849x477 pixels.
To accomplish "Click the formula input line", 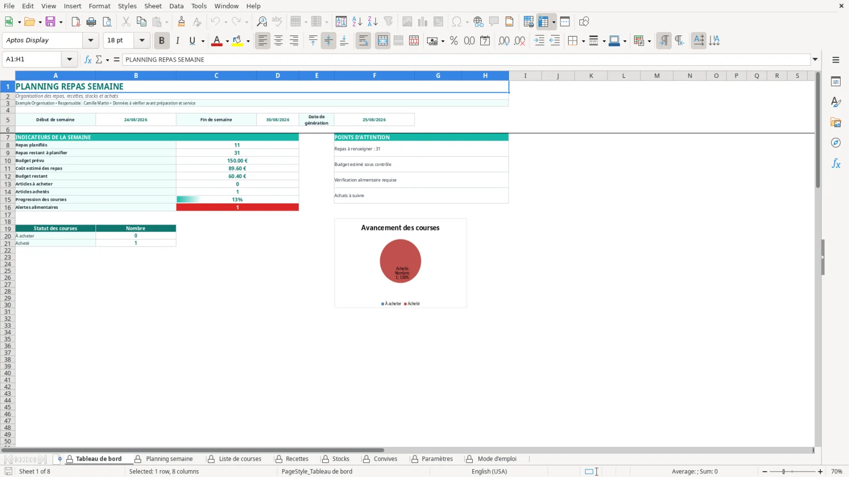I will point(466,59).
